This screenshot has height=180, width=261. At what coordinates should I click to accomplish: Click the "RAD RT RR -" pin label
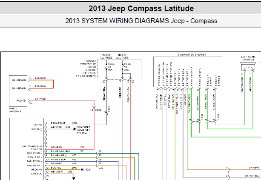34,166
